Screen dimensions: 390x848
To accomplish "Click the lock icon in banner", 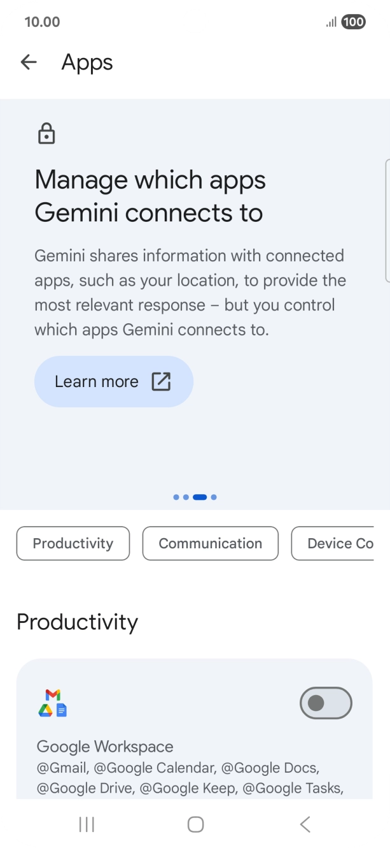I will [x=46, y=134].
